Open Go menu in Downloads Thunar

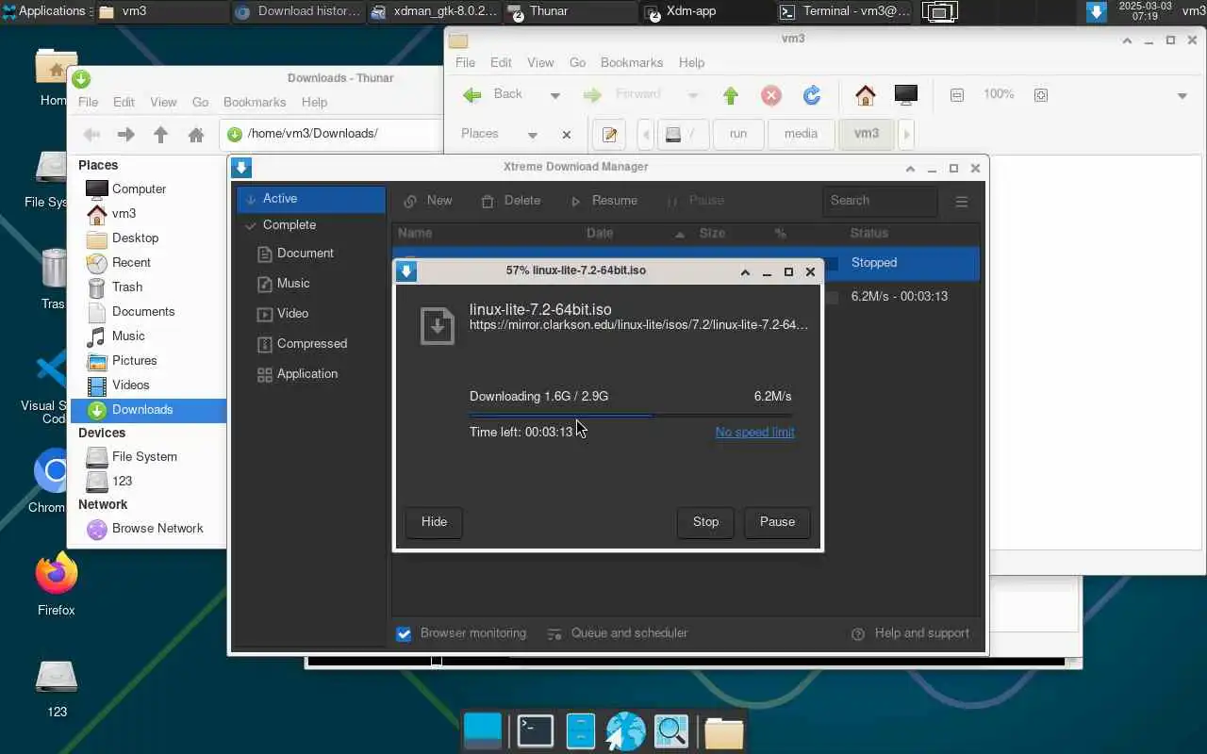pyautogui.click(x=200, y=102)
